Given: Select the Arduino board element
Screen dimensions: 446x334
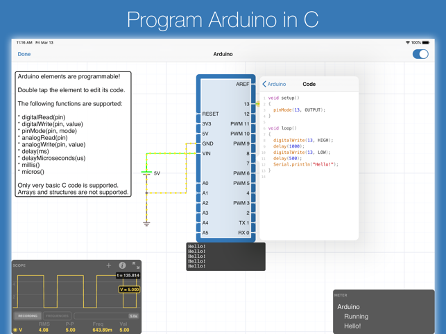Looking at the screenshot, I should tap(226, 158).
